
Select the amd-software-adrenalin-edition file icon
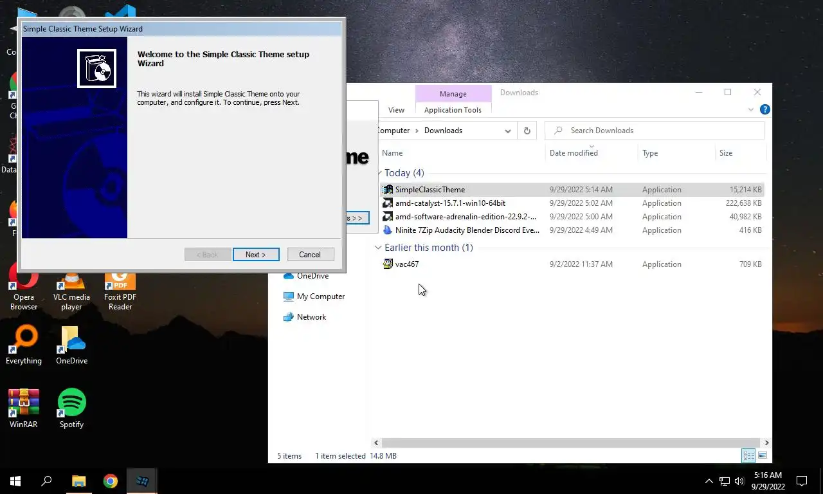point(388,217)
